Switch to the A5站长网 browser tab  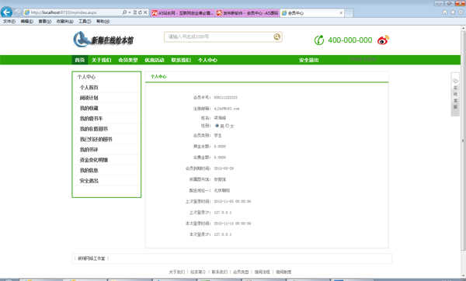coord(183,12)
